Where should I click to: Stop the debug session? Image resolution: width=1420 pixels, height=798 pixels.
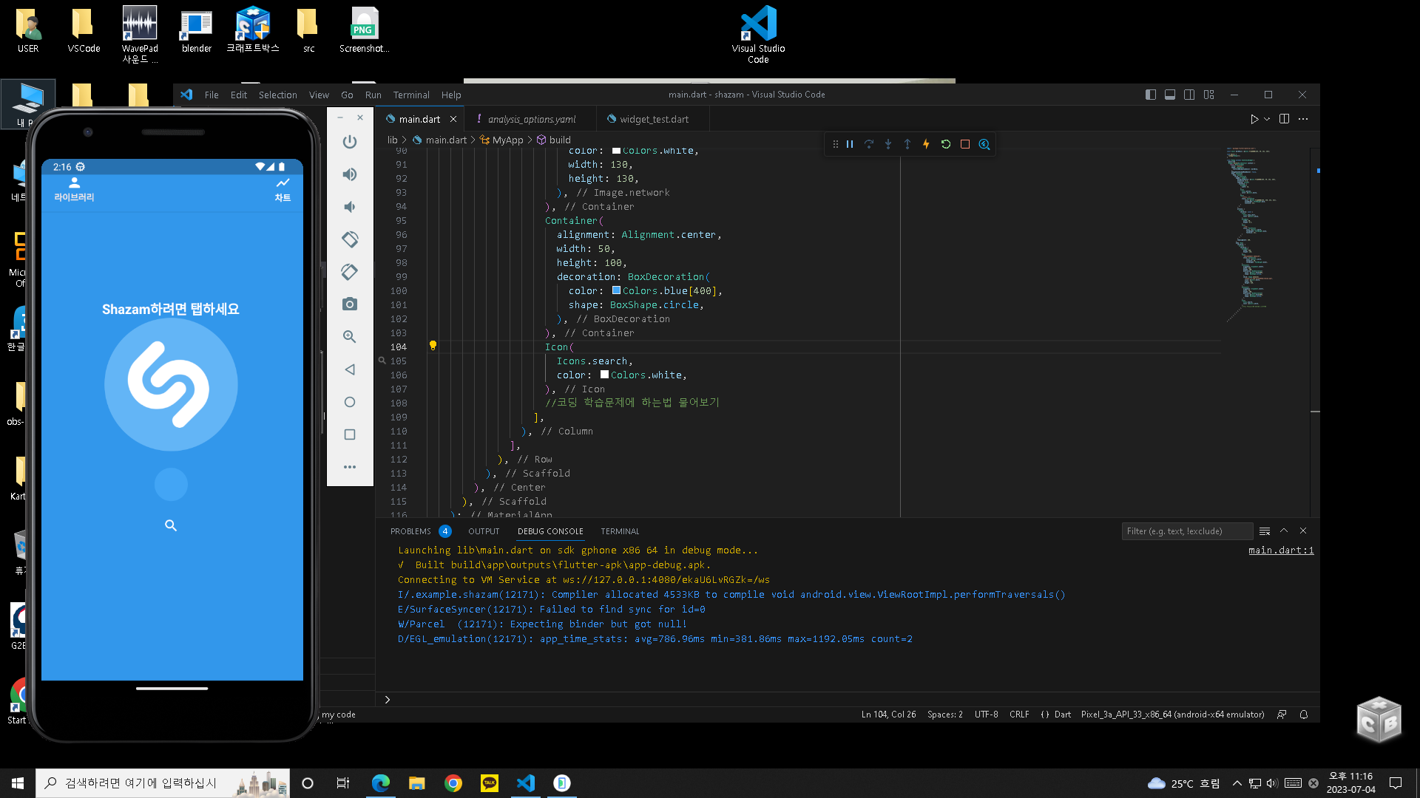point(965,144)
